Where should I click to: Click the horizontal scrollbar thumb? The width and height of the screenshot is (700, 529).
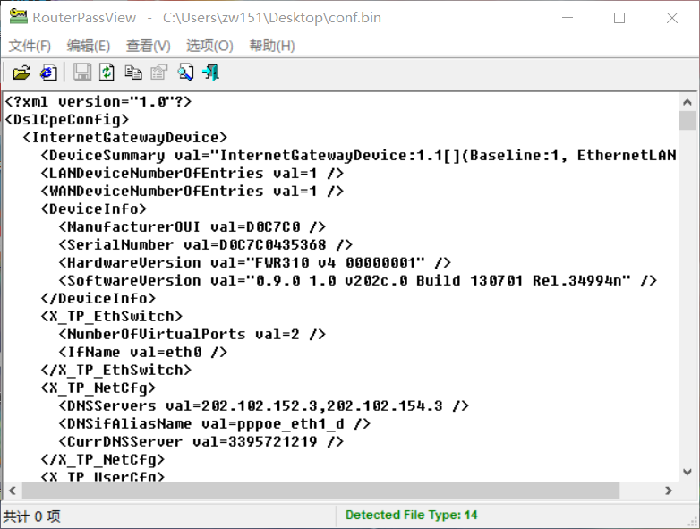point(321,491)
